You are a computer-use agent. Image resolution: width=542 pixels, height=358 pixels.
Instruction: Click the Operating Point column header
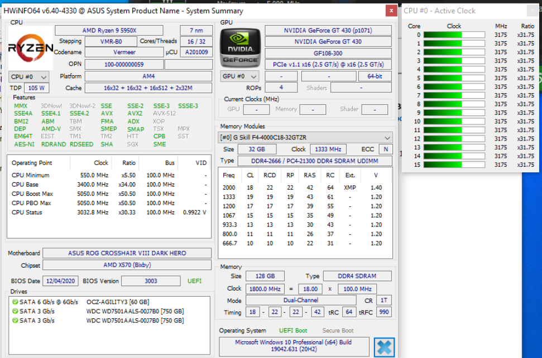39,163
